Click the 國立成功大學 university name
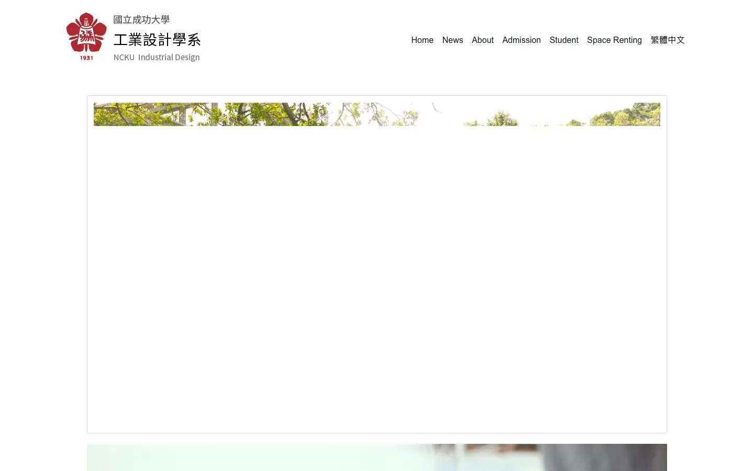The height and width of the screenshot is (471, 754). click(x=141, y=20)
